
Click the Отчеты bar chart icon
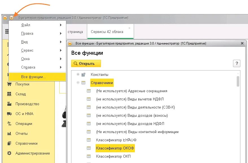point(9,133)
